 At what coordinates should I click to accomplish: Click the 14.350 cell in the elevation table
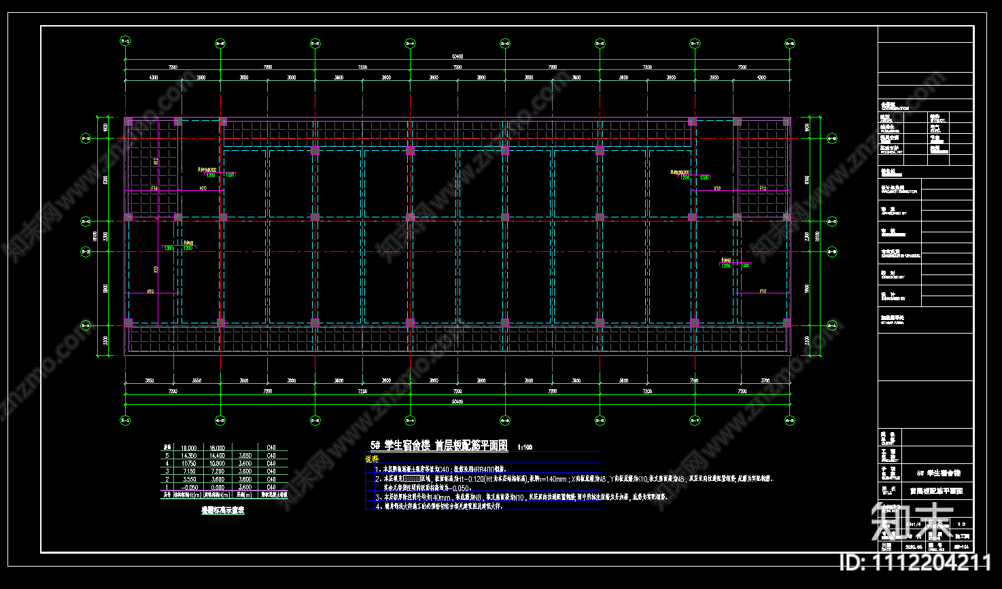188,456
